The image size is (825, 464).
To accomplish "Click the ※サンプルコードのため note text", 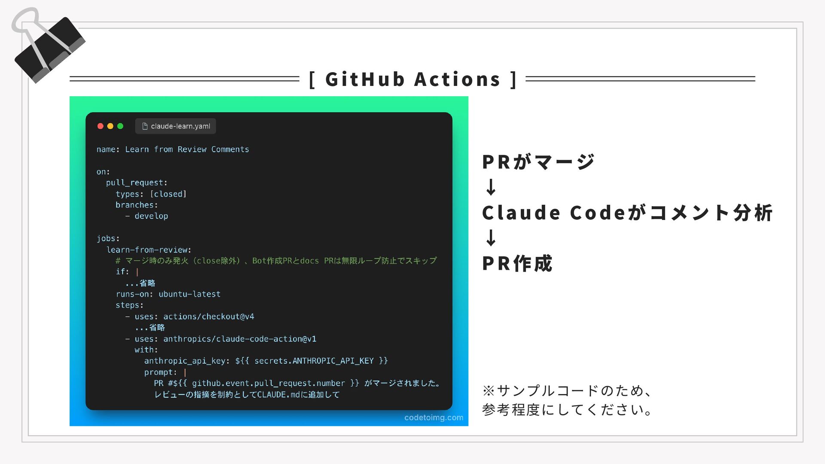I will 567,391.
